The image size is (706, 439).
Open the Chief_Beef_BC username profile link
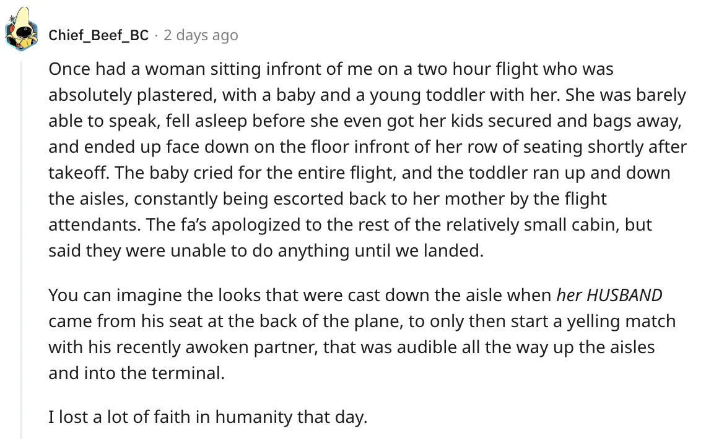tap(98, 35)
